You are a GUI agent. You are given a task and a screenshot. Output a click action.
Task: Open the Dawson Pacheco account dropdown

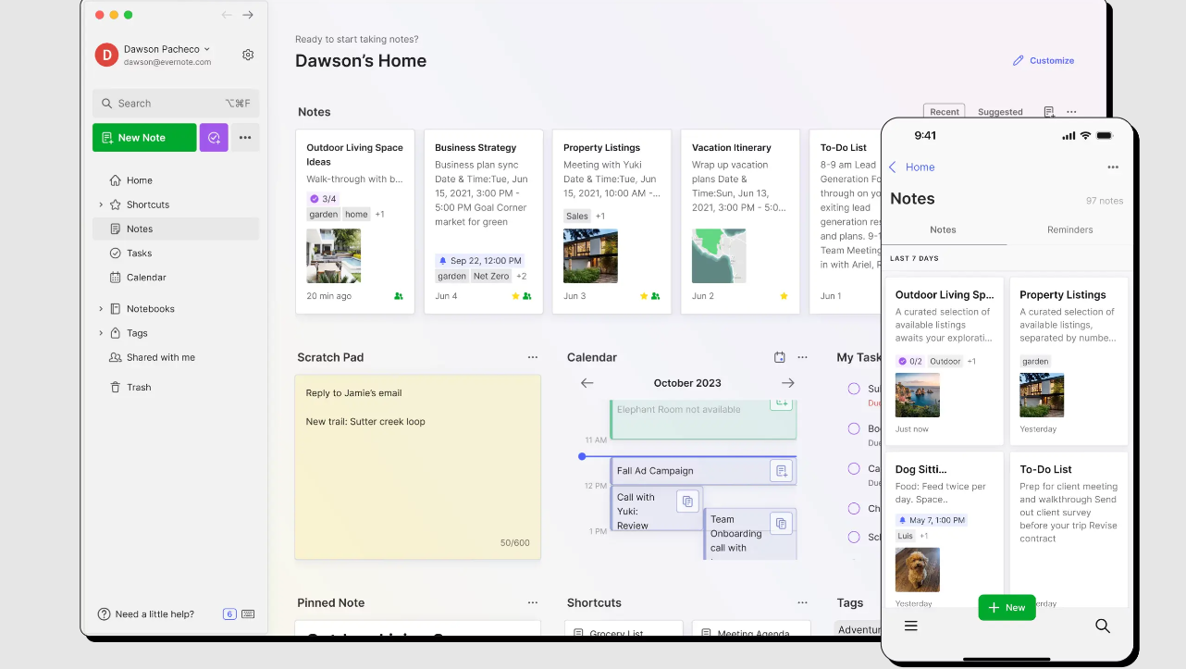[x=167, y=49]
